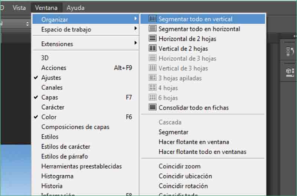The height and width of the screenshot is (196, 297).
Task: Open the 3D cube panel icon on right dock
Action: (290, 71)
